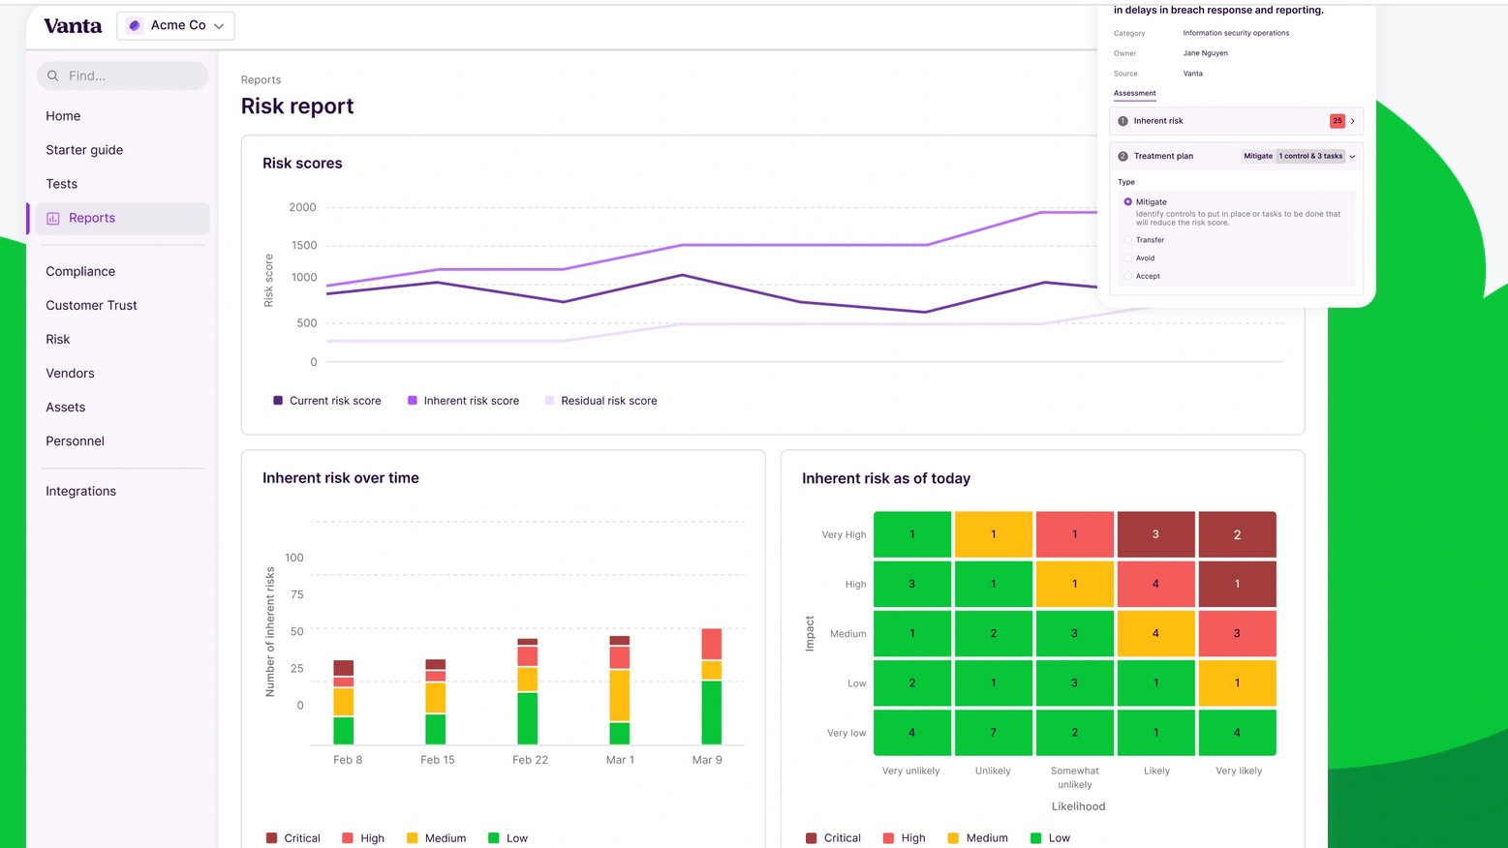This screenshot has width=1508, height=848.
Task: Click the Mar 1 stacked bar
Action: 620,690
